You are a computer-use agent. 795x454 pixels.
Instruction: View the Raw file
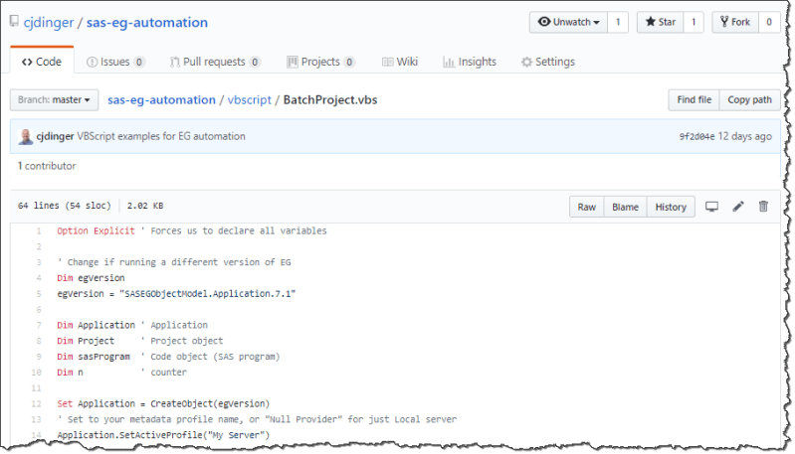point(587,207)
